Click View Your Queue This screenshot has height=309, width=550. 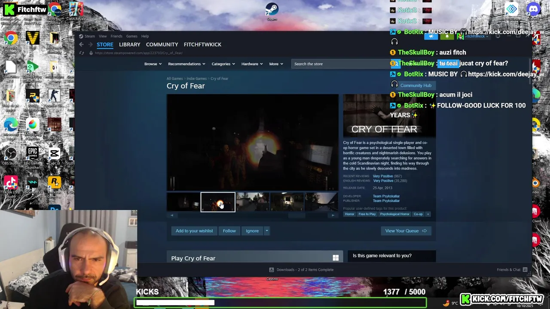[406, 231]
